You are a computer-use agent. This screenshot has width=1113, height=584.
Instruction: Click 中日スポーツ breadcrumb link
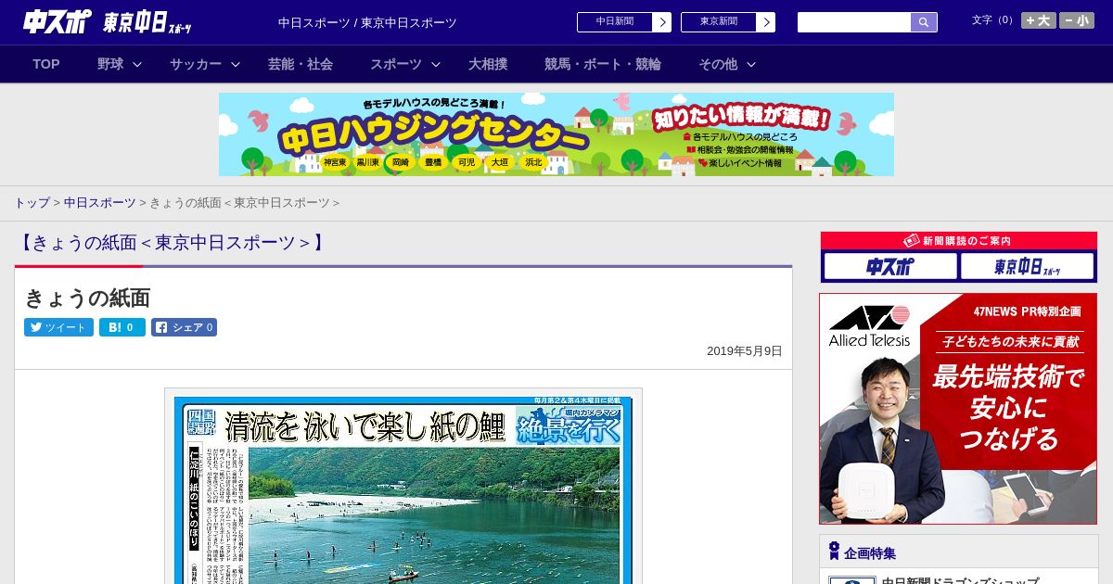pos(100,203)
